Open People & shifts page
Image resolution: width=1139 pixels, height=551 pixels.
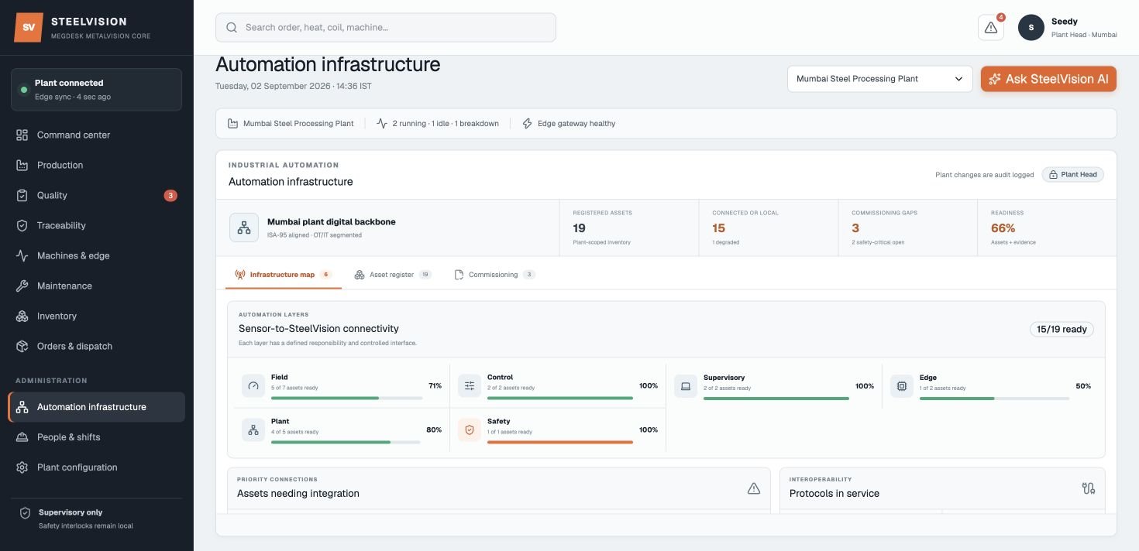tap(97, 437)
